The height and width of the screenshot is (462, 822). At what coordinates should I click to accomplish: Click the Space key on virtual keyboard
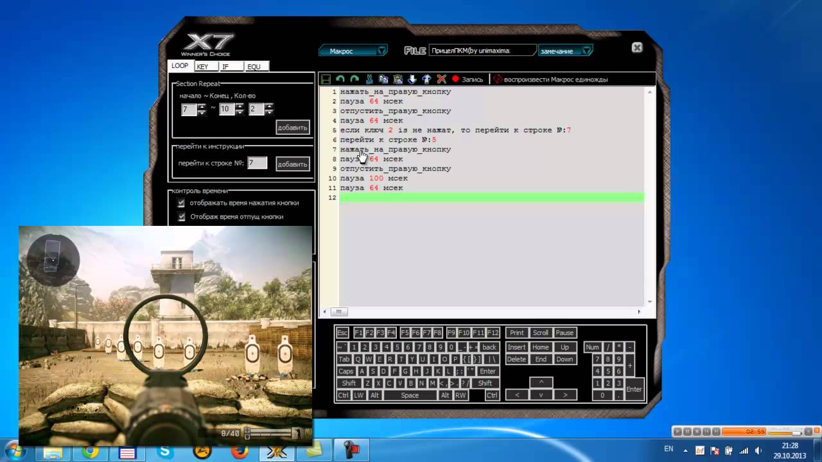pos(410,395)
